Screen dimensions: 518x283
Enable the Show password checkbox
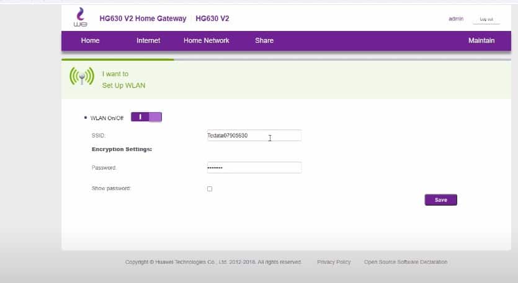[210, 189]
